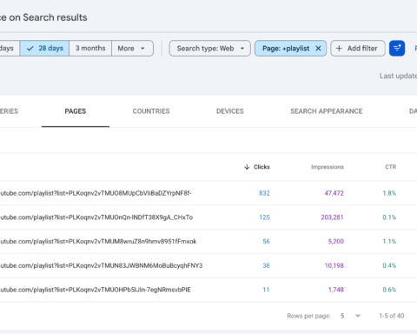Select the 3 months date range
The image size is (417, 334).
pos(90,48)
